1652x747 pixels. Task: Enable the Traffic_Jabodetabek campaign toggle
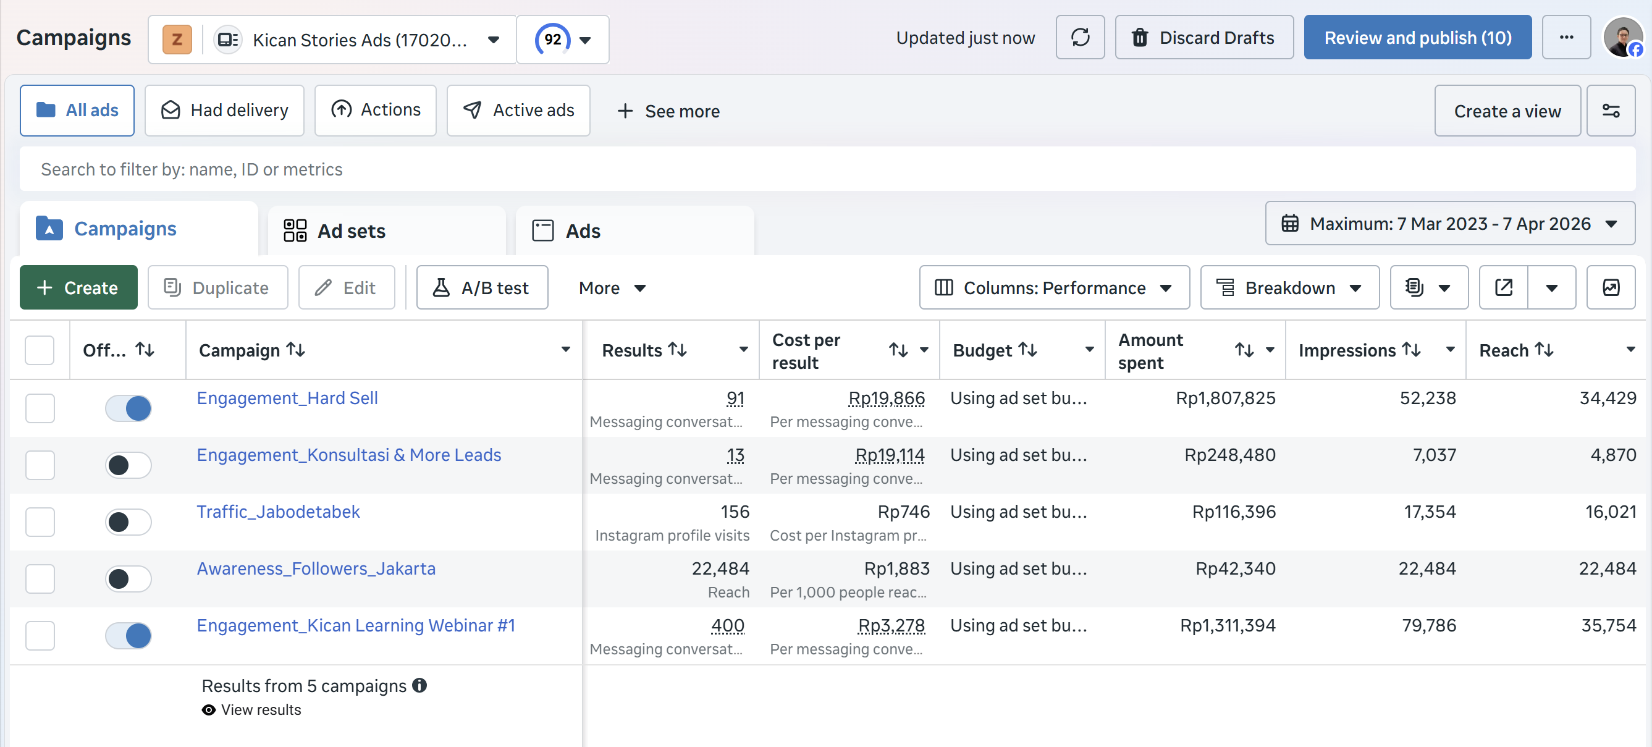[129, 522]
